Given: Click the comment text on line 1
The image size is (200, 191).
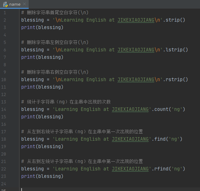Looking at the screenshot, I should point(55,13).
